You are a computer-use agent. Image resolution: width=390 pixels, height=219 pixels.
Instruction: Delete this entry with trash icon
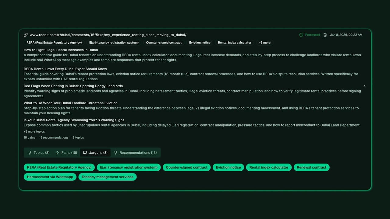click(x=325, y=35)
